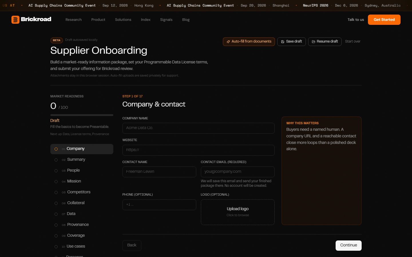Focus the Contact Email input field
This screenshot has width=412, height=257.
[x=238, y=172]
